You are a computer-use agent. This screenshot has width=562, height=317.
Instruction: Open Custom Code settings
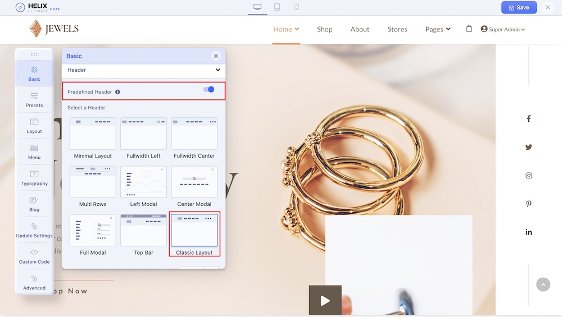[x=34, y=256]
